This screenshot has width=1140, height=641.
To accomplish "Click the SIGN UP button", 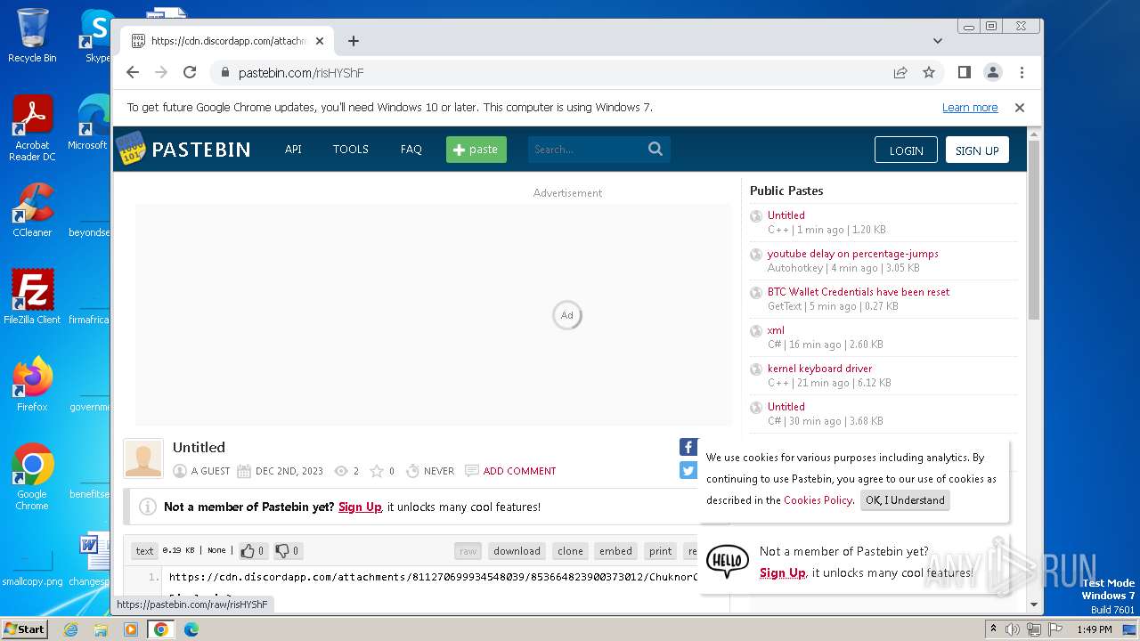I will [977, 150].
